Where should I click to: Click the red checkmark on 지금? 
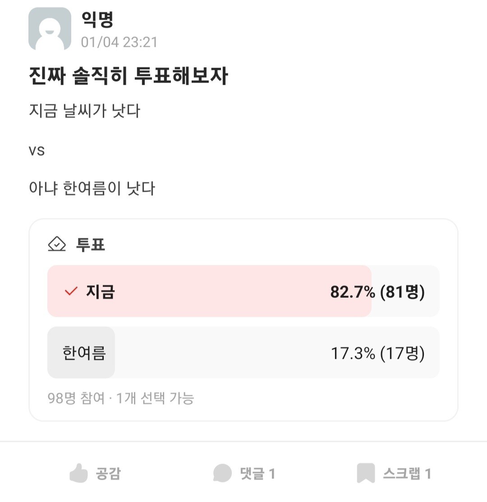pos(71,292)
